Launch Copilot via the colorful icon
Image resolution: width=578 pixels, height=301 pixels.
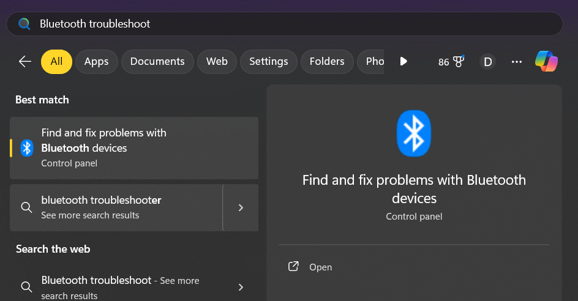coord(546,61)
